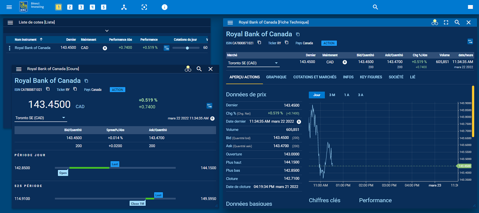Open search in the Fiche Technique window

point(457,23)
